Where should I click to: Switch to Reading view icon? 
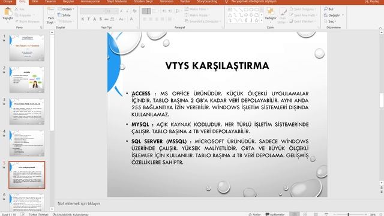click(316, 214)
